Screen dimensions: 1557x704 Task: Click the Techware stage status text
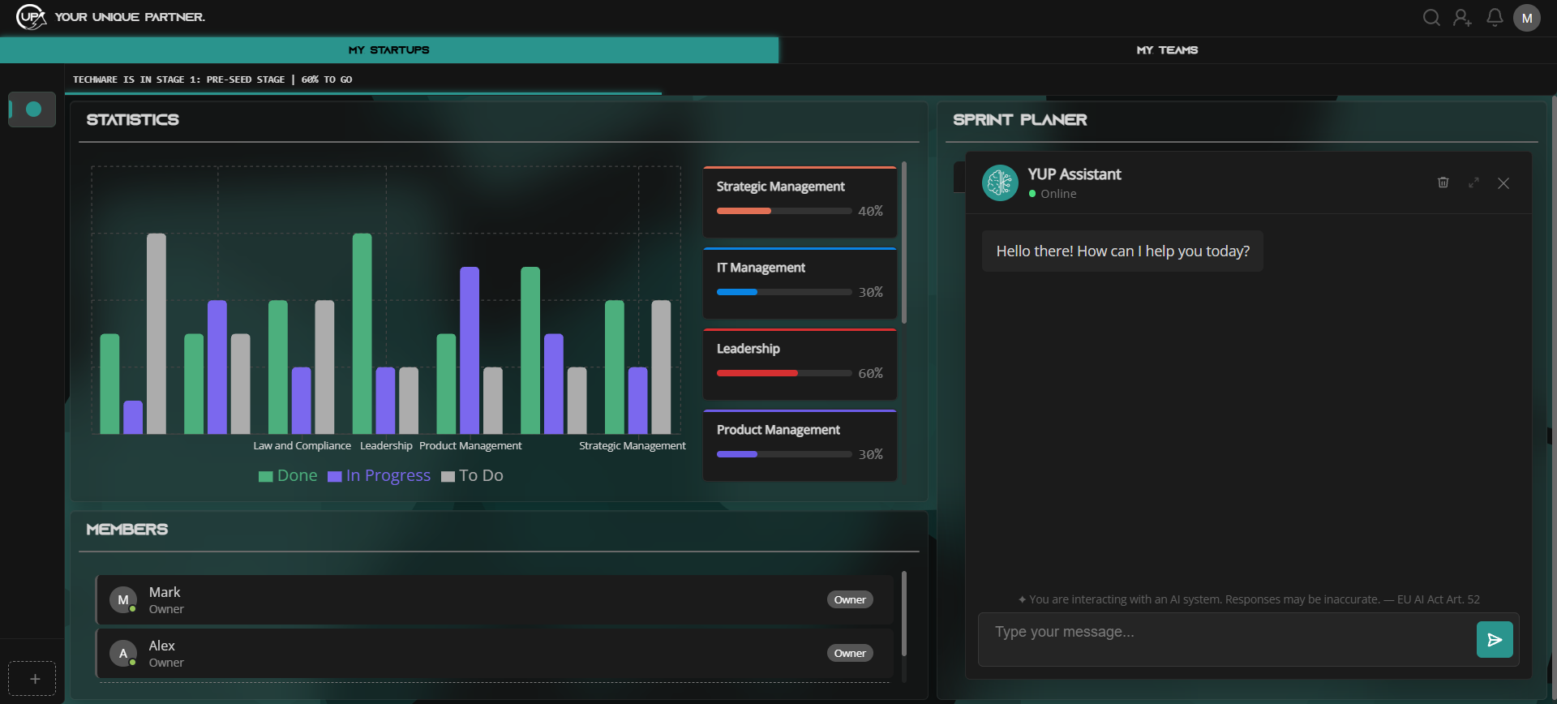pyautogui.click(x=212, y=79)
